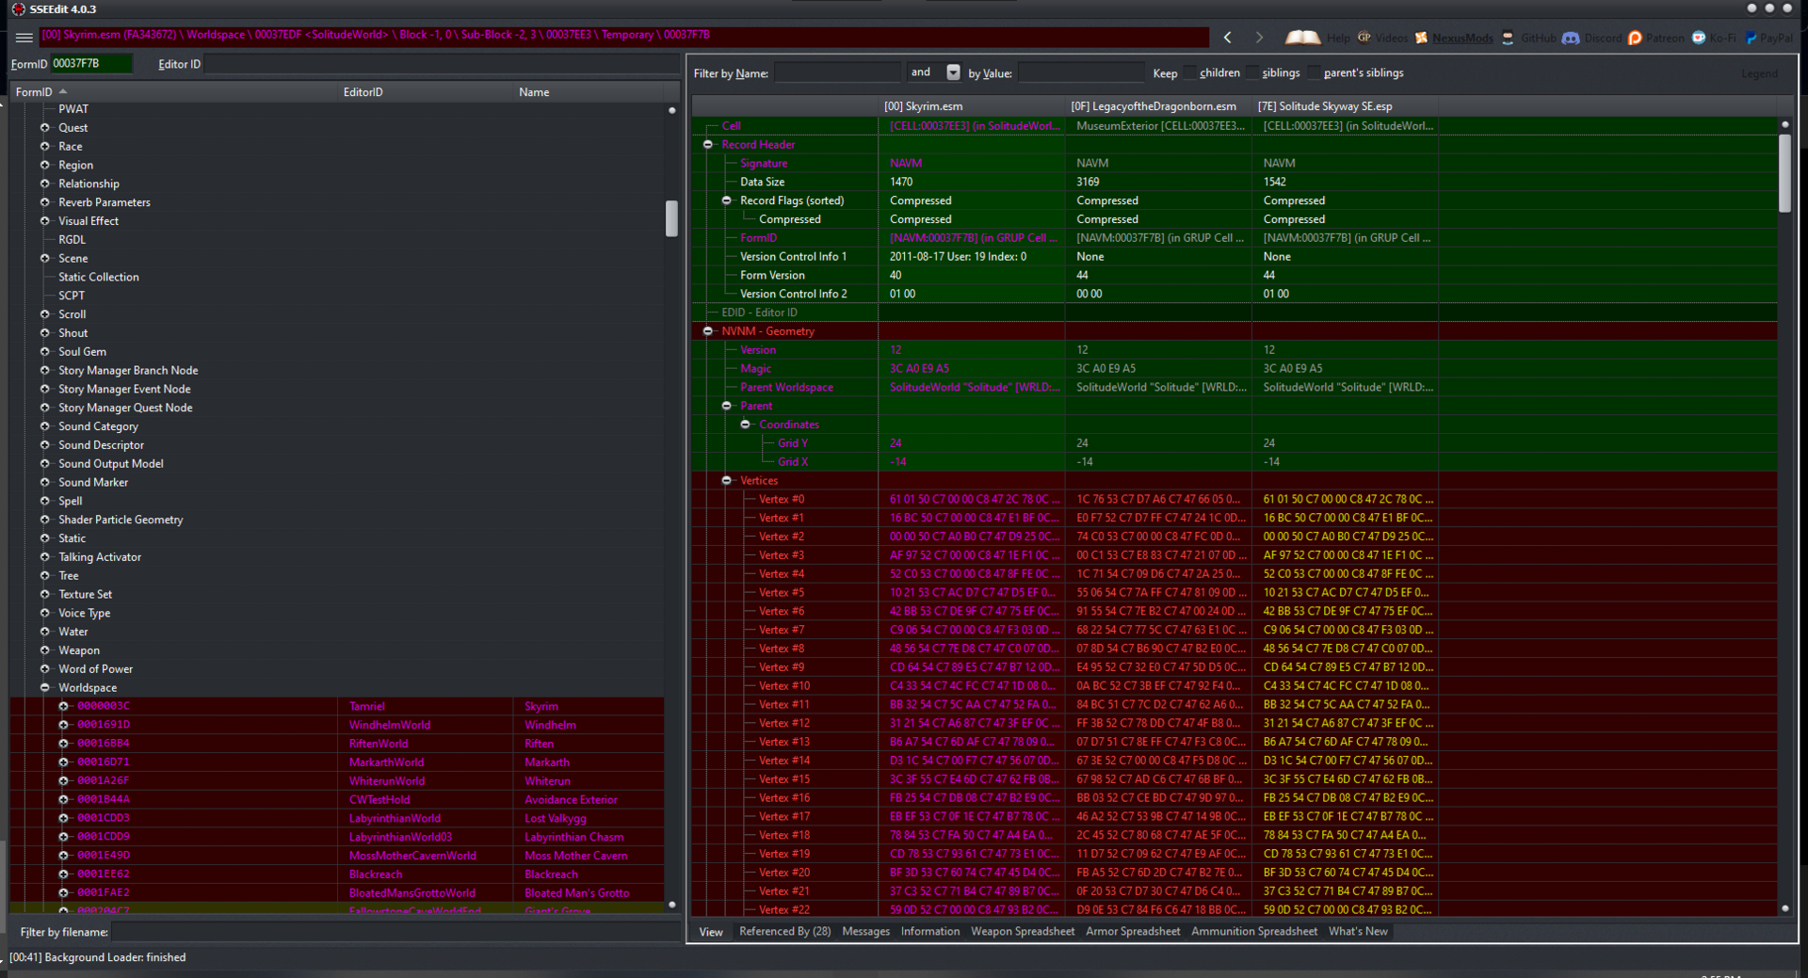Select the Grid Y row
Image resolution: width=1808 pixels, height=978 pixels.
1235,442
